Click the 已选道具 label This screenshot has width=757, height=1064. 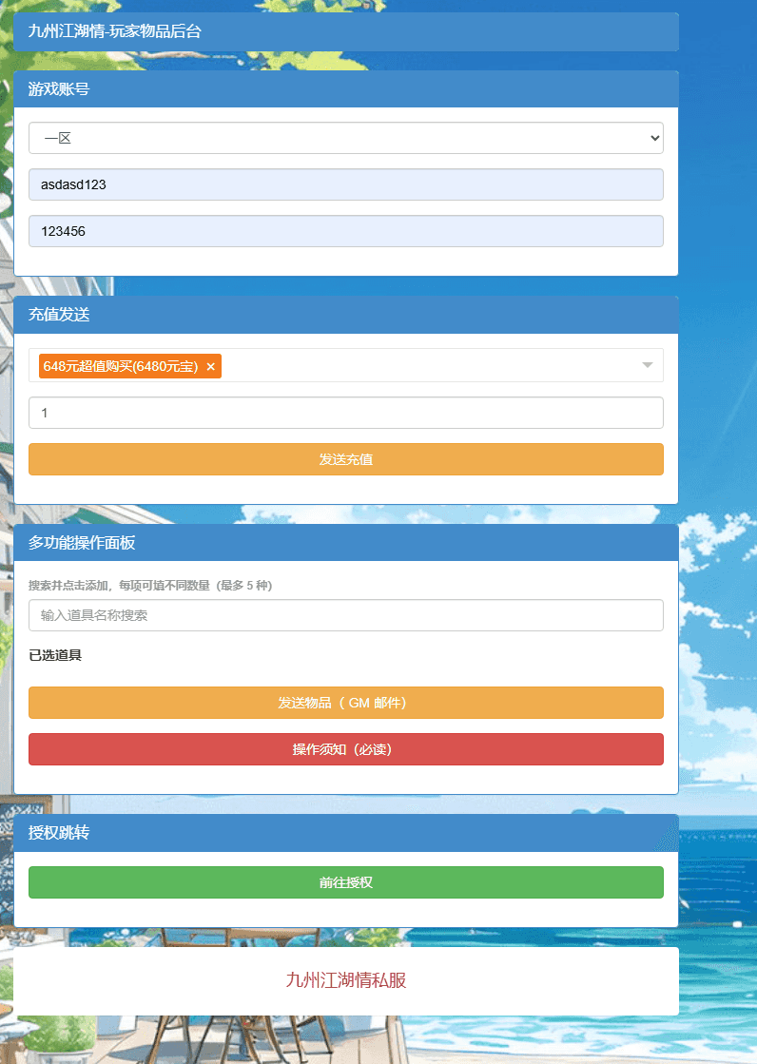click(x=55, y=655)
